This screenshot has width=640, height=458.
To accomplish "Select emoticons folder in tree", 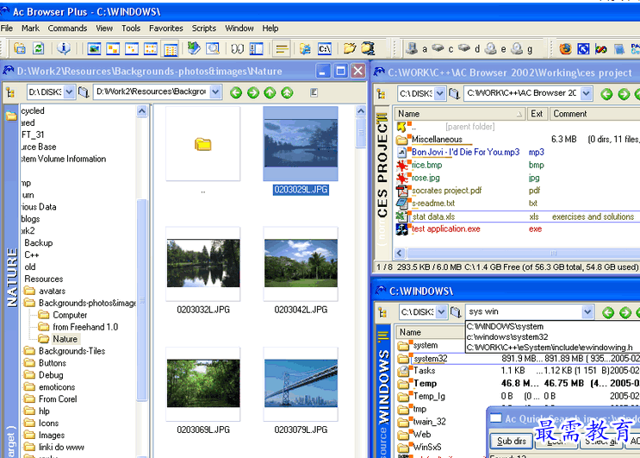I will pyautogui.click(x=57, y=387).
